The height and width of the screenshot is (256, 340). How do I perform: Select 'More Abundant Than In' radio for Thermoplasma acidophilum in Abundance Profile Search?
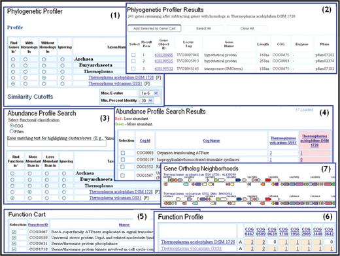coord(29,192)
